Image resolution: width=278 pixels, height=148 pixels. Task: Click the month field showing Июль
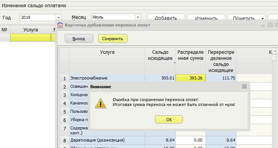click(x=113, y=17)
